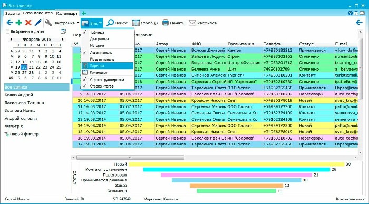Show Правая панель via menu item
Viewport: 369px width, 204px height.
point(108,59)
